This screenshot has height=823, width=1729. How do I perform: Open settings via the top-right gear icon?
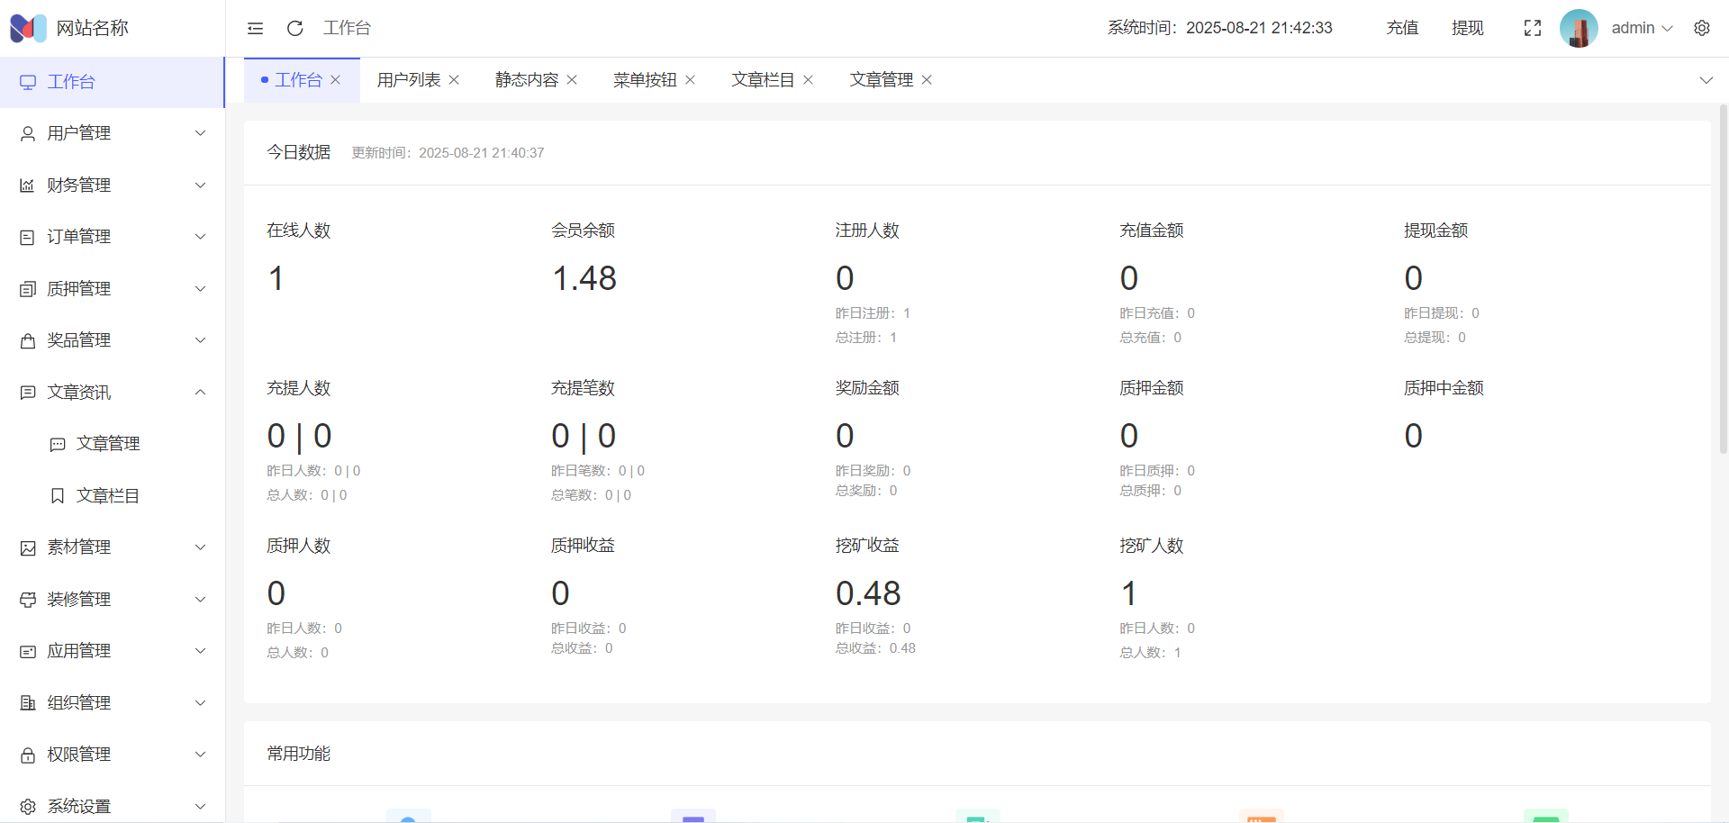tap(1701, 28)
